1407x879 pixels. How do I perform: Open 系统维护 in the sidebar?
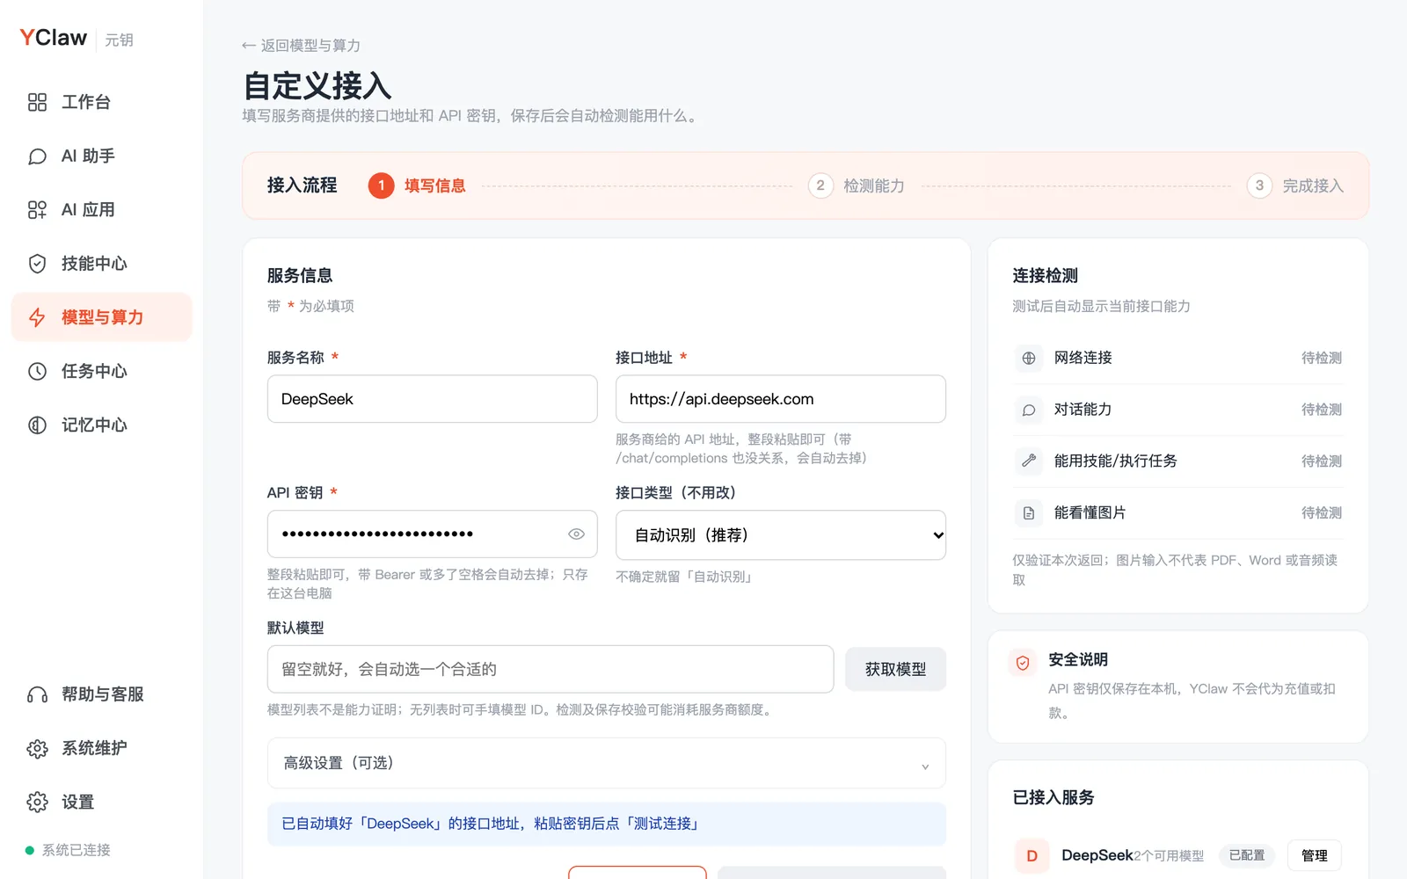(102, 748)
